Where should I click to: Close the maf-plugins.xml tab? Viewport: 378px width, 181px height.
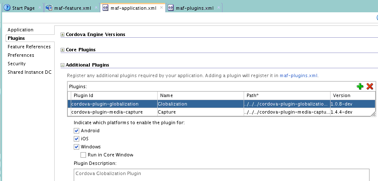coord(218,8)
